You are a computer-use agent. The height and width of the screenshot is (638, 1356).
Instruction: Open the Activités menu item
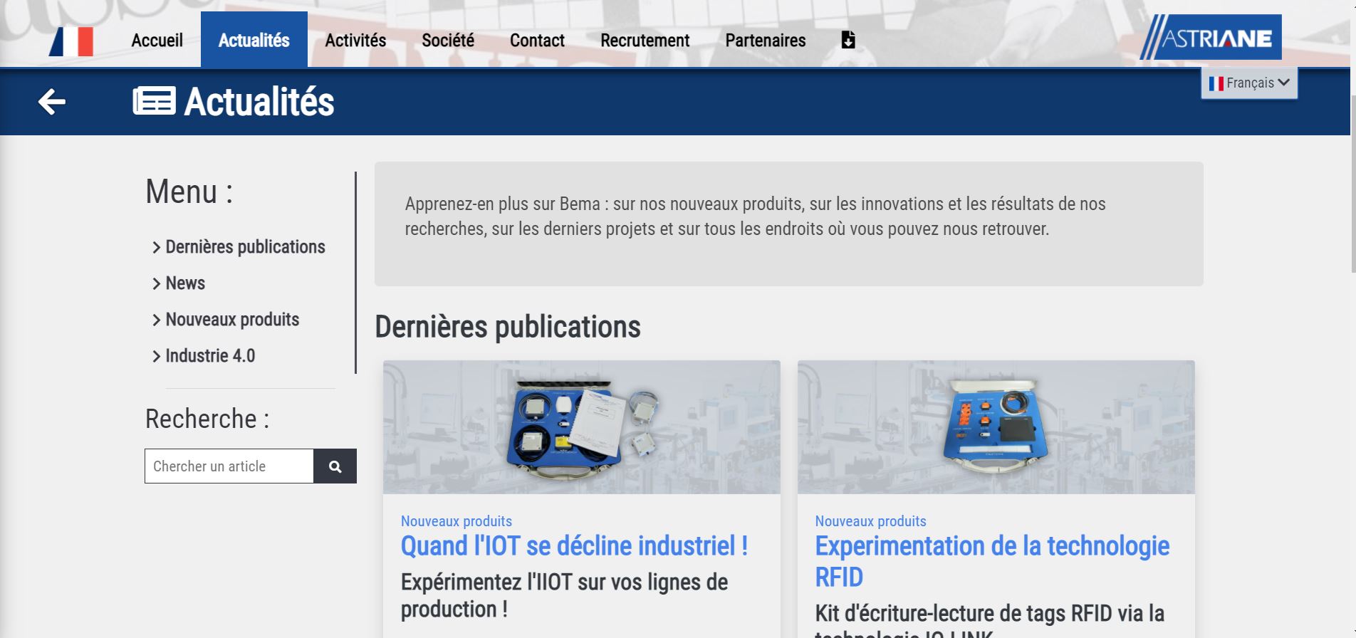point(355,41)
